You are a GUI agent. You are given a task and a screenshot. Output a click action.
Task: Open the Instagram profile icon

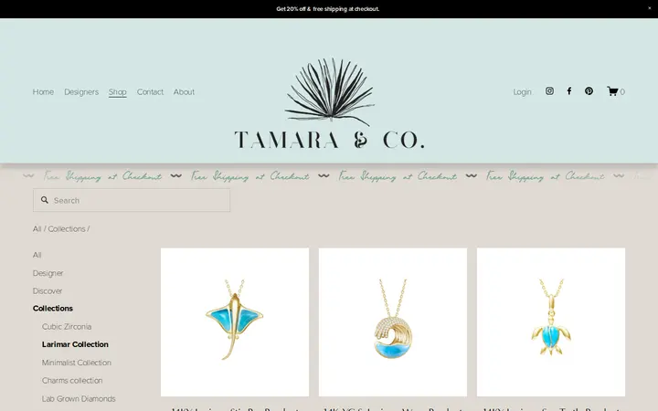[549, 91]
